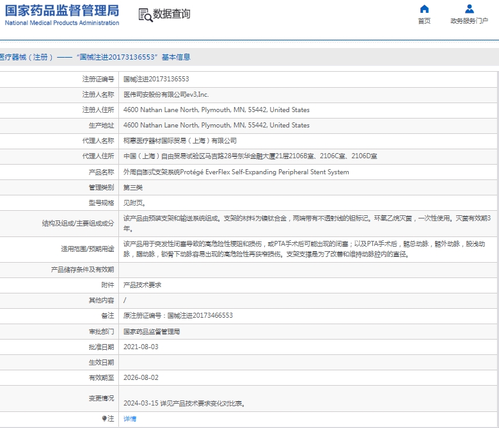Click the 见附页。 specification value

click(134, 202)
